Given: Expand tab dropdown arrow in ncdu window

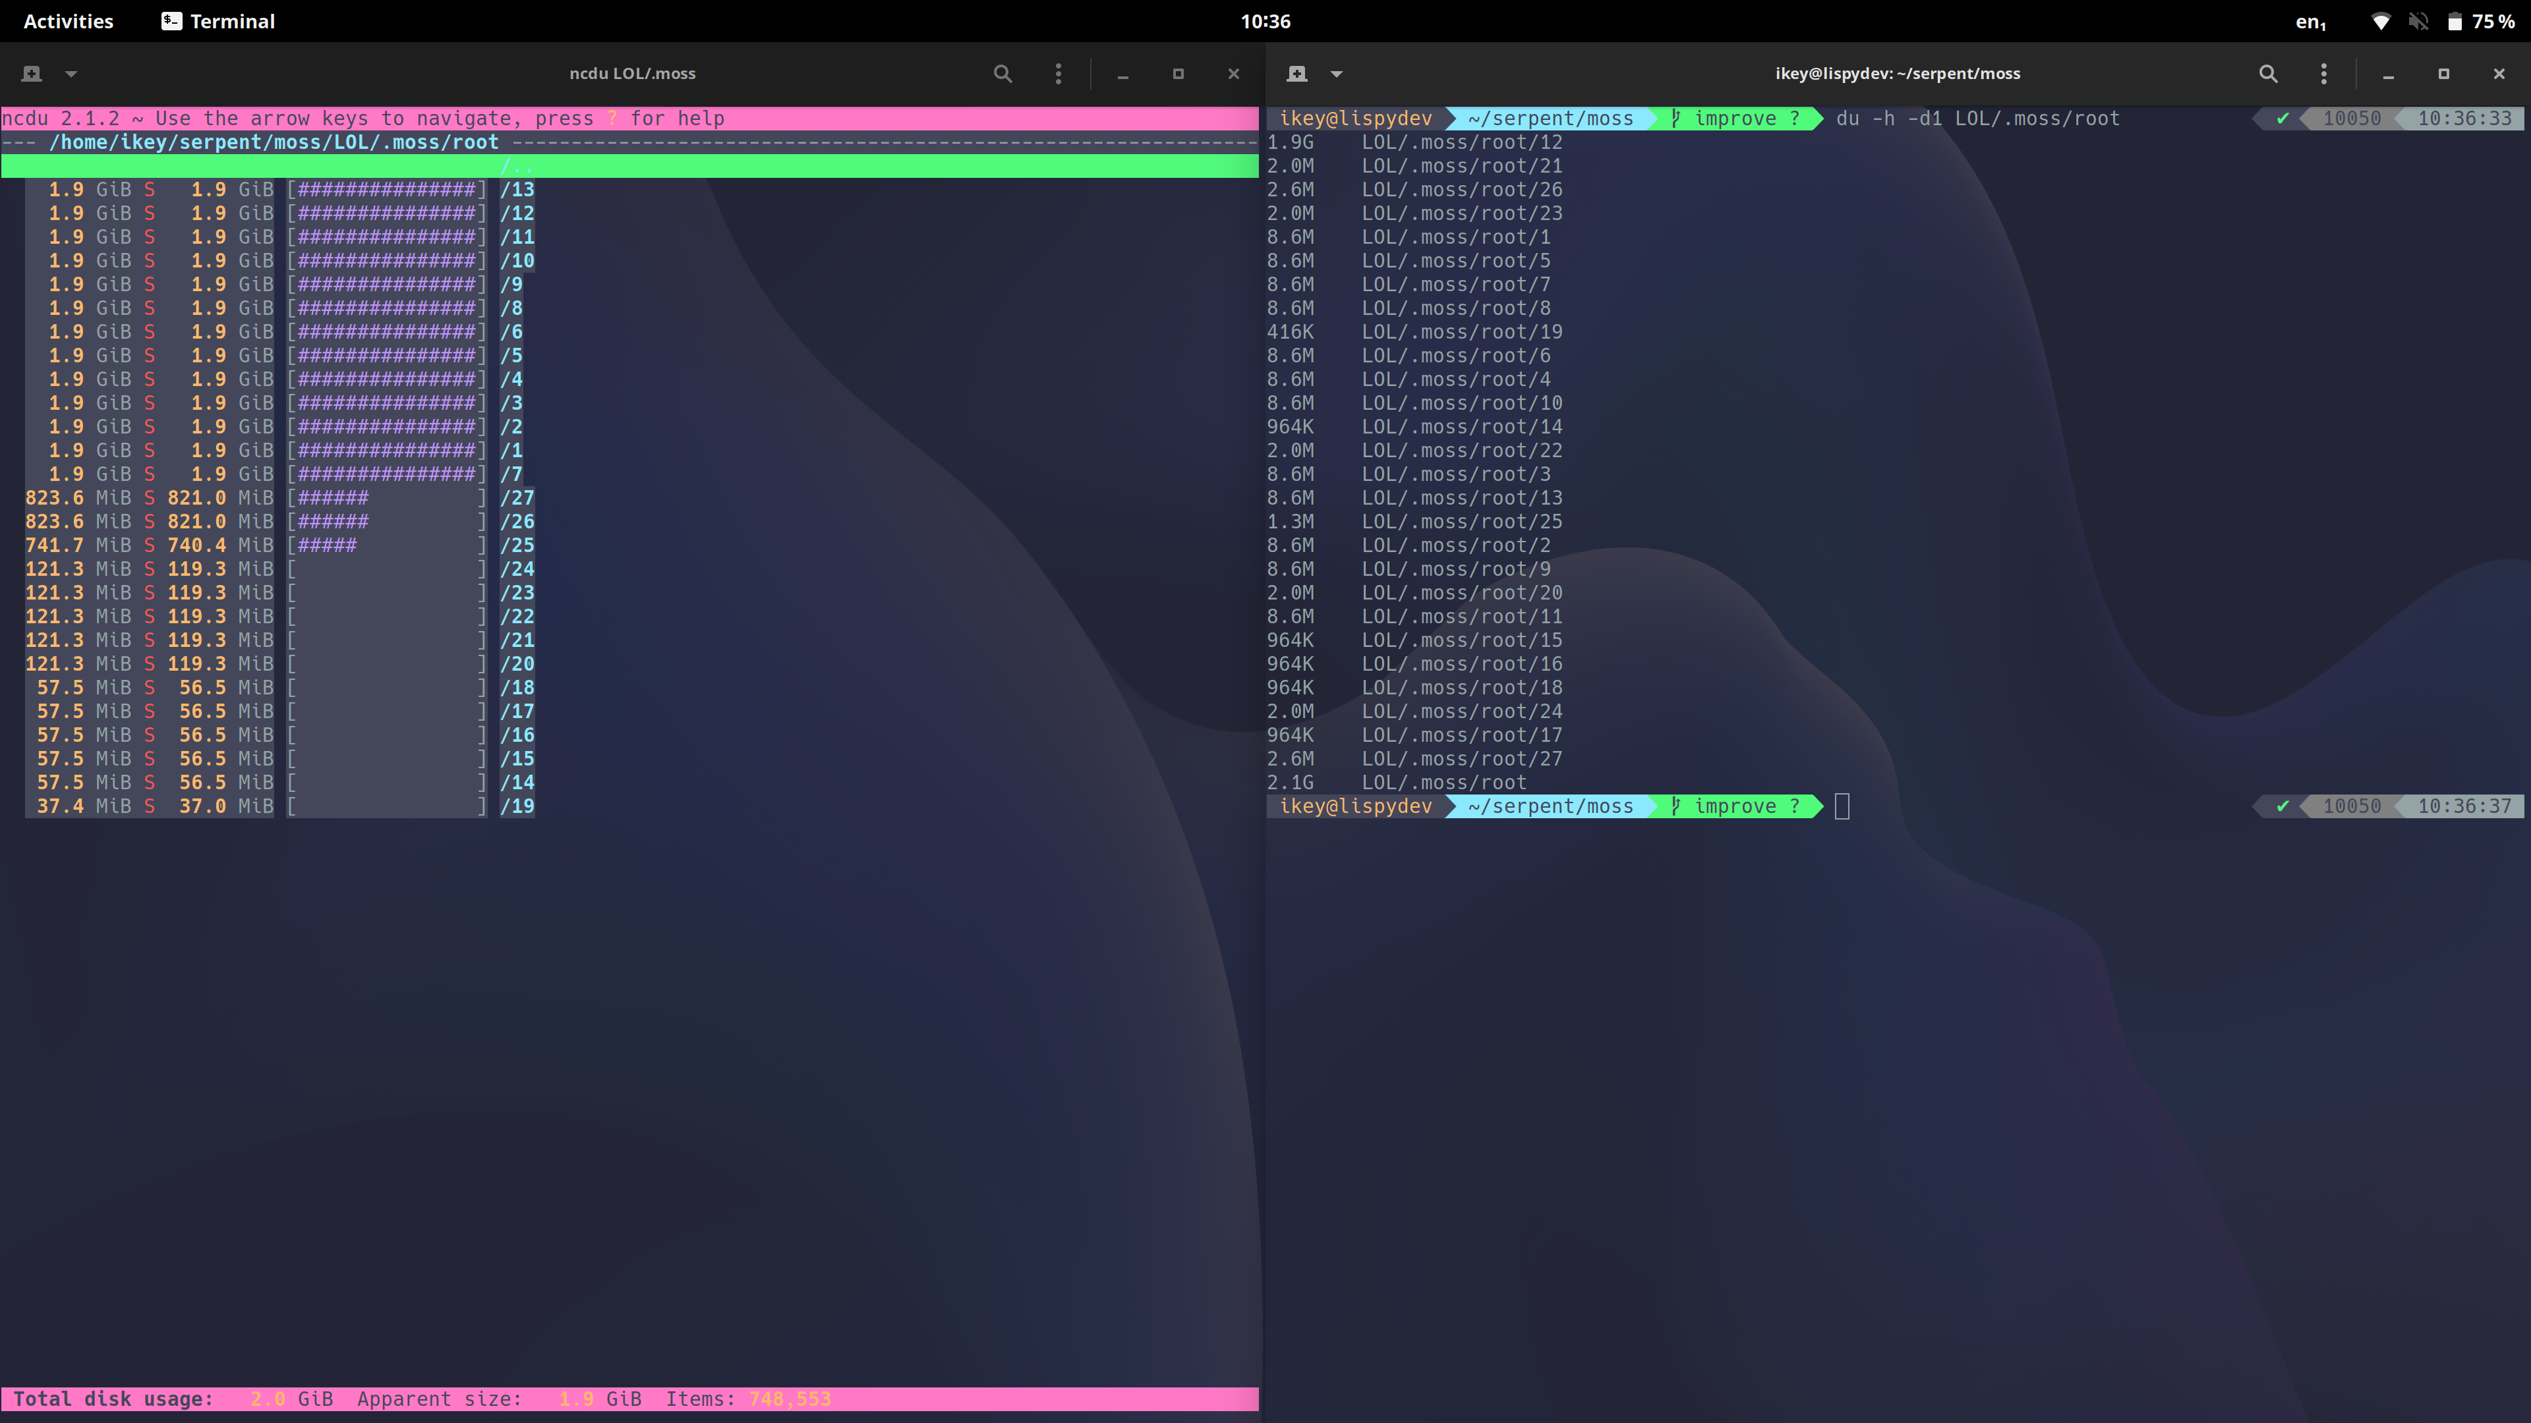Looking at the screenshot, I should coord(71,74).
